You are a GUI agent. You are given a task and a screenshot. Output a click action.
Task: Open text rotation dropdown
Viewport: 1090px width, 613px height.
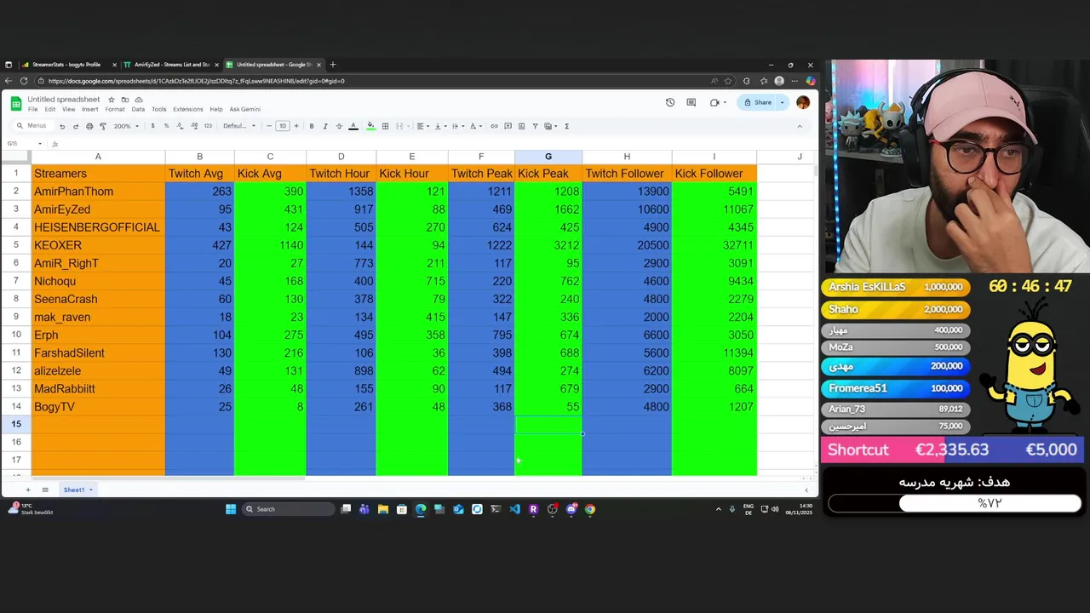click(x=475, y=126)
